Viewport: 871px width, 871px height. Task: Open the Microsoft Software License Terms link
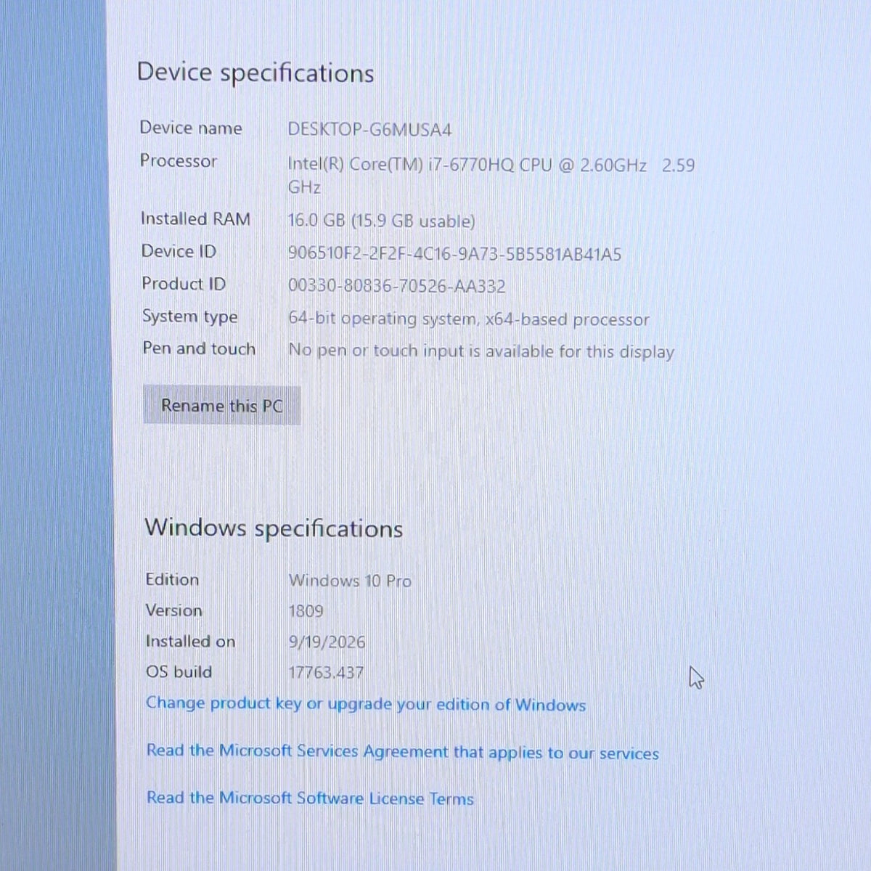click(x=310, y=798)
